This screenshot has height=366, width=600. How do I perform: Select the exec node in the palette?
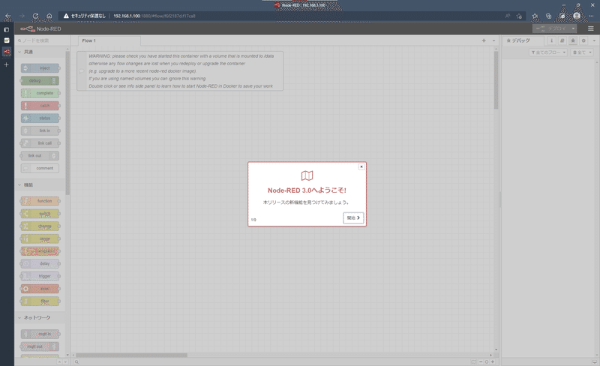pos(40,289)
